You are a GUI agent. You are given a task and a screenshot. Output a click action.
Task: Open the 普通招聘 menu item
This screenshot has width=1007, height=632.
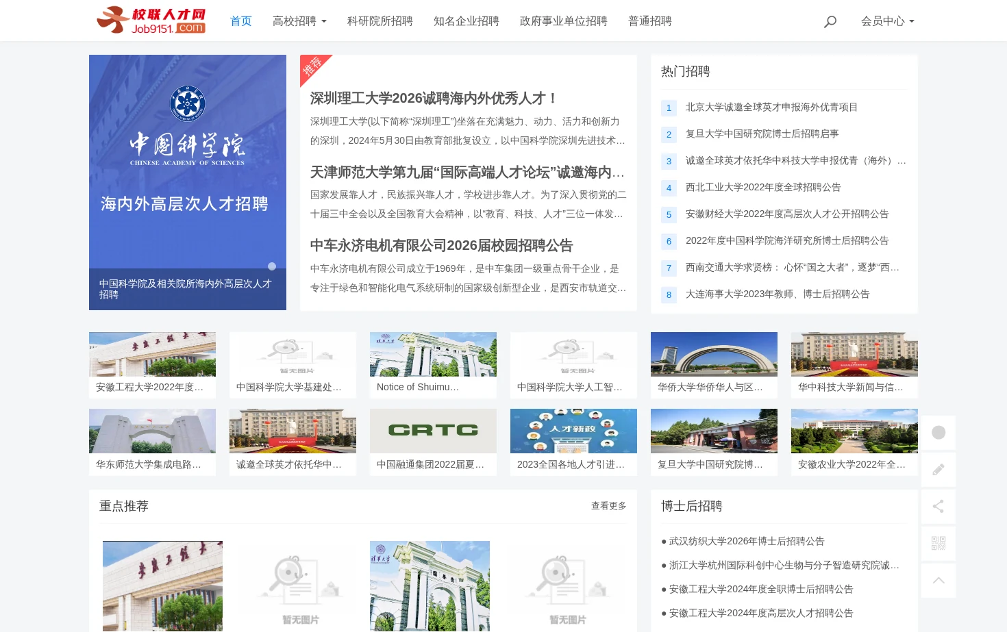click(x=650, y=21)
